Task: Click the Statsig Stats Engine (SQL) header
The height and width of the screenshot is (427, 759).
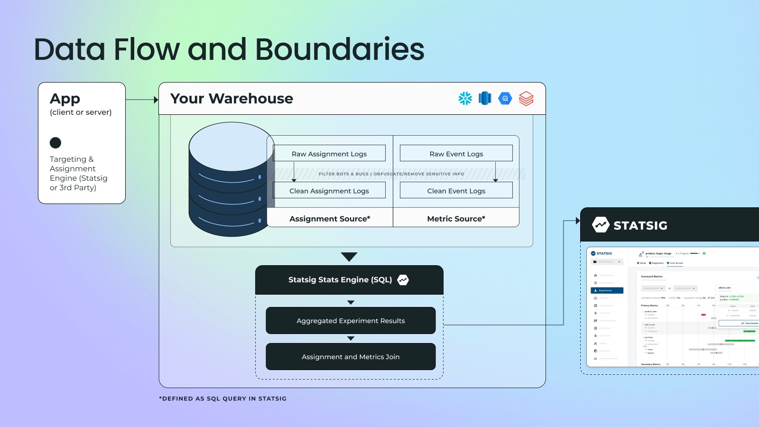Action: coord(349,280)
